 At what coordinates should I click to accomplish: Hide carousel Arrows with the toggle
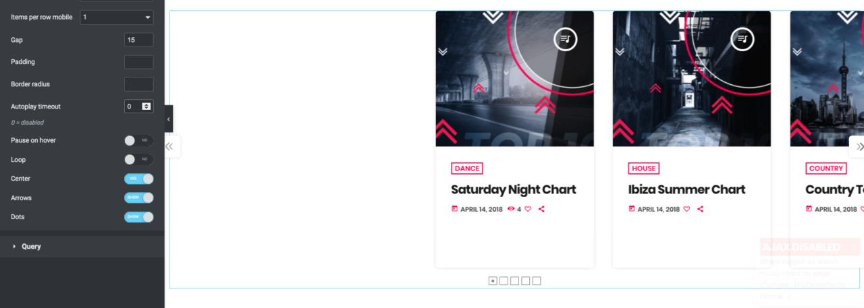pyautogui.click(x=138, y=197)
